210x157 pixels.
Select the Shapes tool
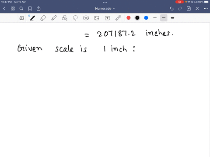click(65, 18)
